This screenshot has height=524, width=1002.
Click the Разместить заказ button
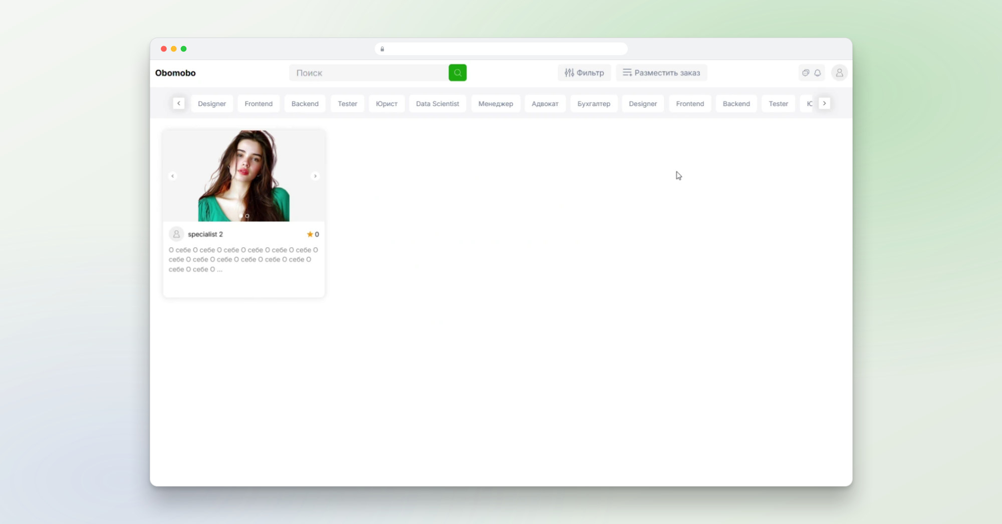[x=661, y=73]
